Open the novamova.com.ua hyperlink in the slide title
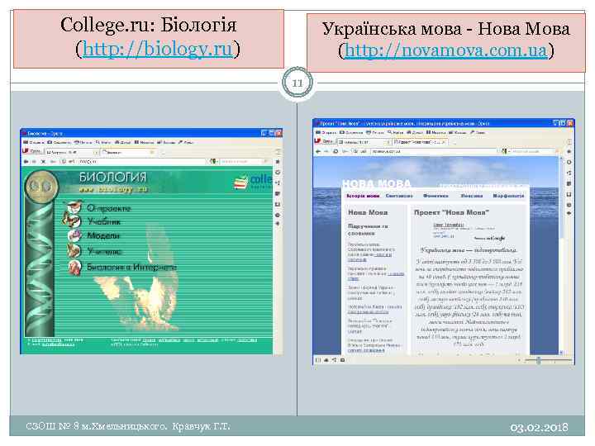Viewport: 595px width, 446px height. tap(446, 50)
